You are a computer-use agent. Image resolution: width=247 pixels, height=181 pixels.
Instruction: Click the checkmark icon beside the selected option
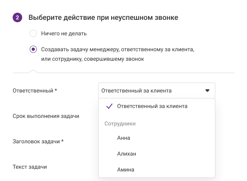pyautogui.click(x=110, y=106)
